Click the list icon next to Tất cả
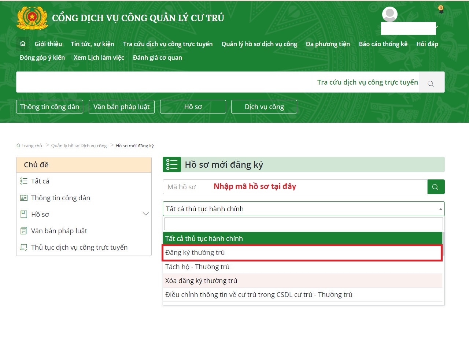Viewport: 469px width, 353px height. (23, 181)
